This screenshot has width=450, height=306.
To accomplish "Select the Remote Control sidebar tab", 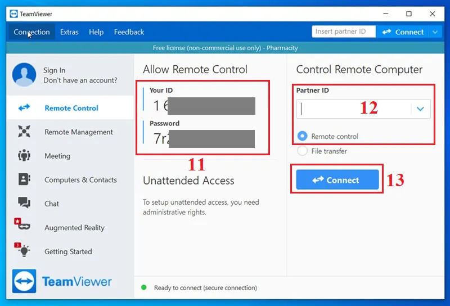I will tap(70, 108).
